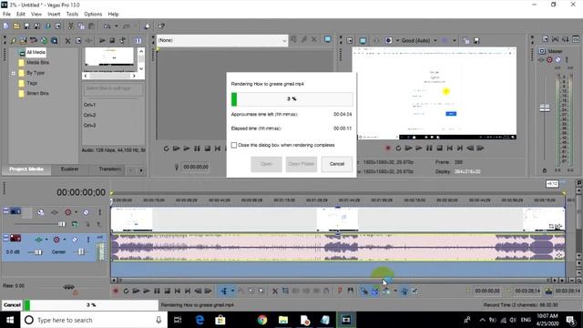Toggle the Master fader lock icon
The height and width of the screenshot is (328, 583).
click(x=545, y=170)
